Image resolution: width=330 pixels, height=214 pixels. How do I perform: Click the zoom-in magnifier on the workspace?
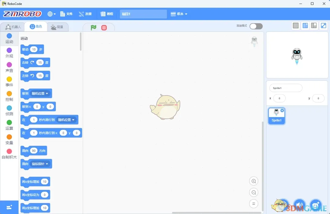[x=254, y=181]
